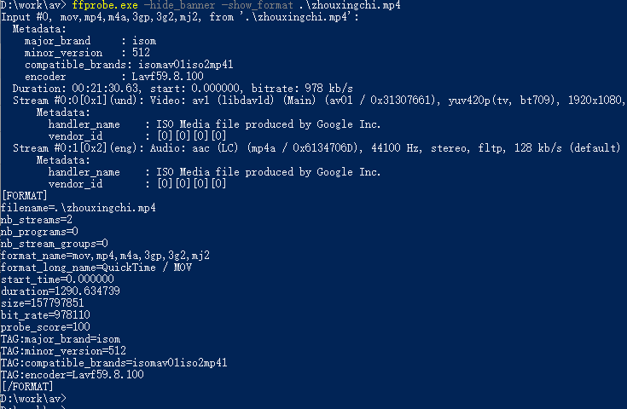Click the size=157797851 line
The width and height of the screenshot is (627, 409).
pyautogui.click(x=42, y=302)
